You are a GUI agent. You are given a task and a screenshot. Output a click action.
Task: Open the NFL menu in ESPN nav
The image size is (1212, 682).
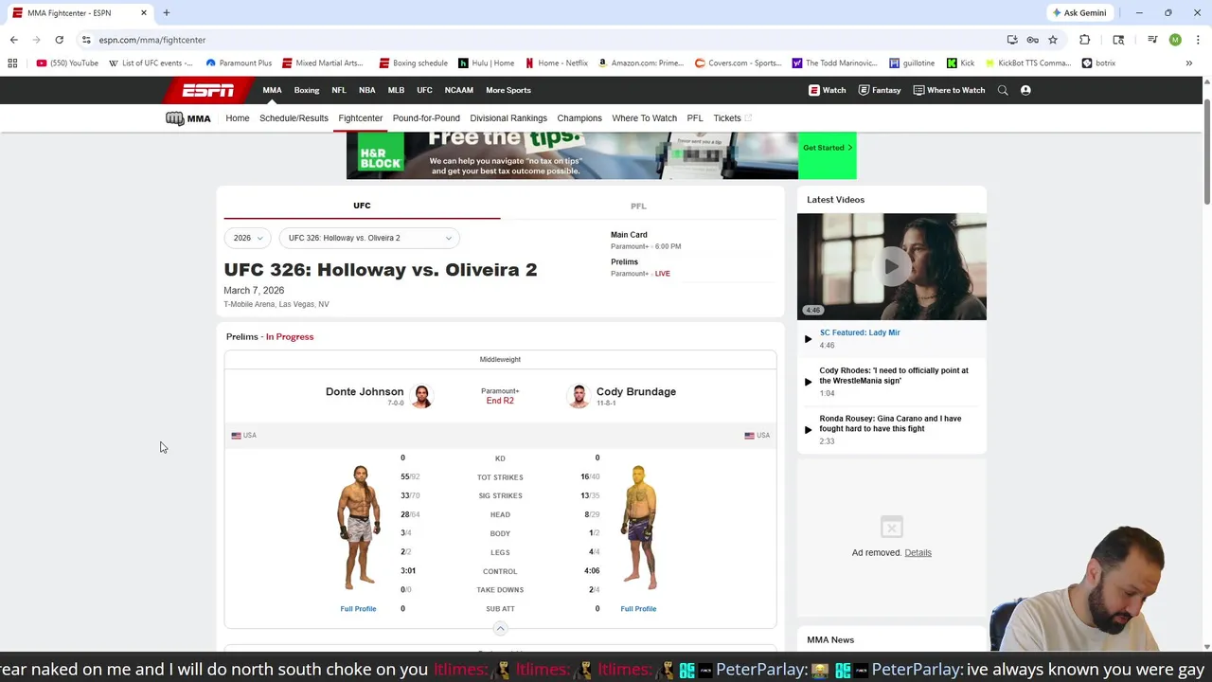tap(339, 90)
